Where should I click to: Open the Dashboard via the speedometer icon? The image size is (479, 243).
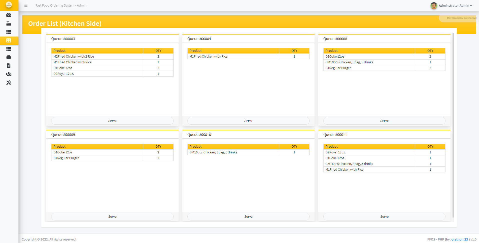pos(9,15)
